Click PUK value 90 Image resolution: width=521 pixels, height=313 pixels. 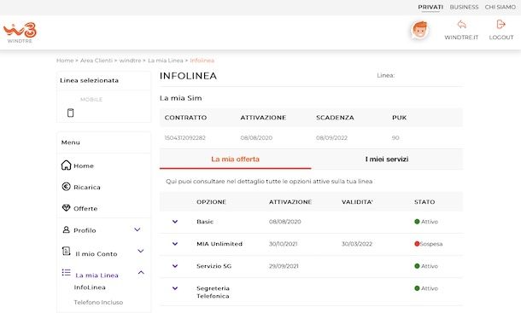[x=395, y=138]
